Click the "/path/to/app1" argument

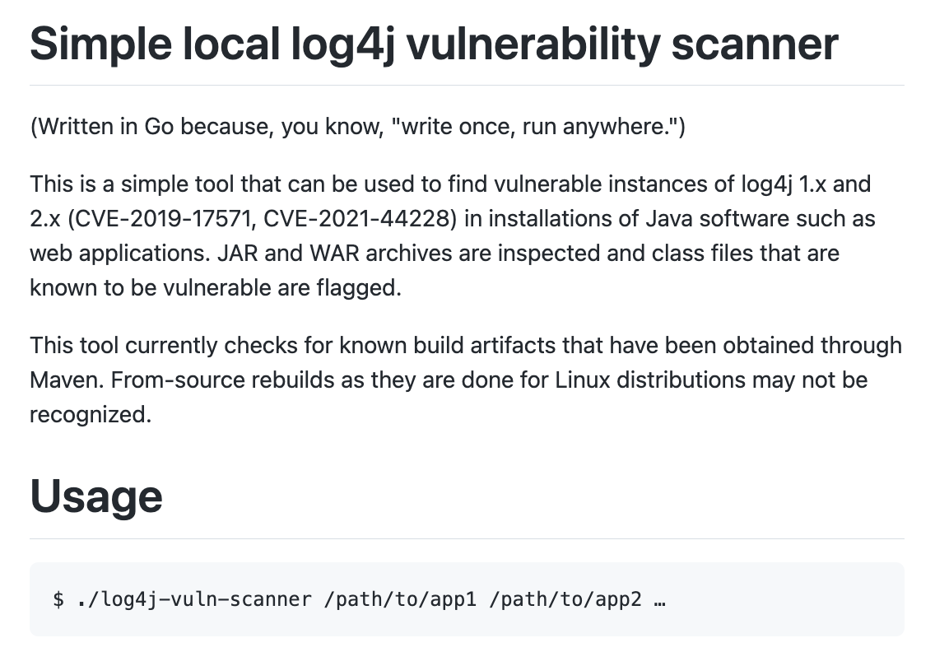click(401, 599)
